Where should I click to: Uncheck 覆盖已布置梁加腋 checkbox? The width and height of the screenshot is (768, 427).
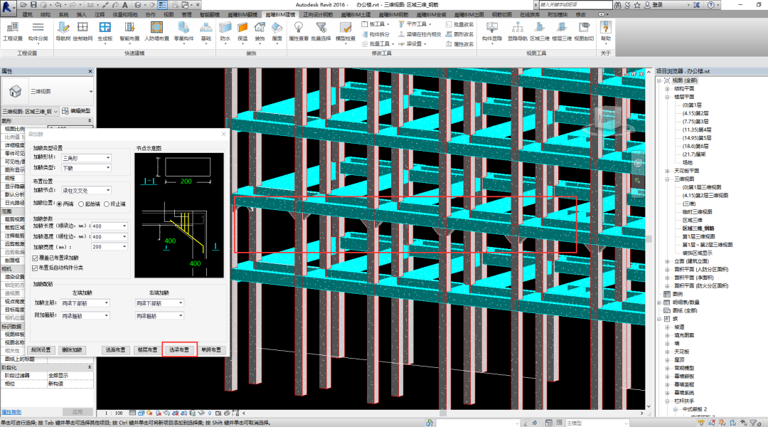click(x=36, y=258)
